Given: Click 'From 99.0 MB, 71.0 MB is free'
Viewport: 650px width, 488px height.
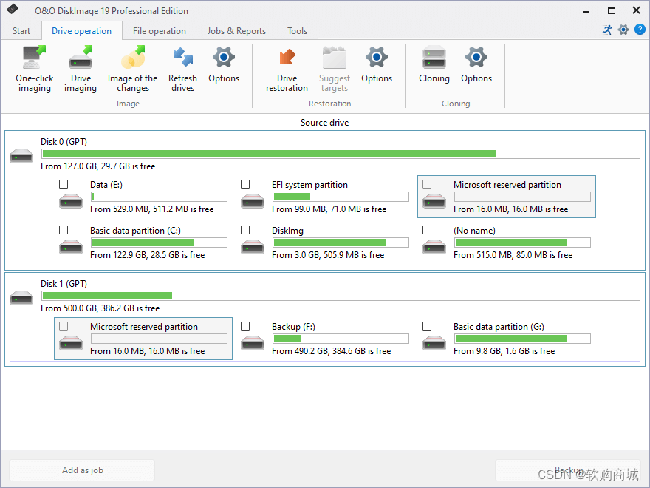Looking at the screenshot, I should click(329, 209).
